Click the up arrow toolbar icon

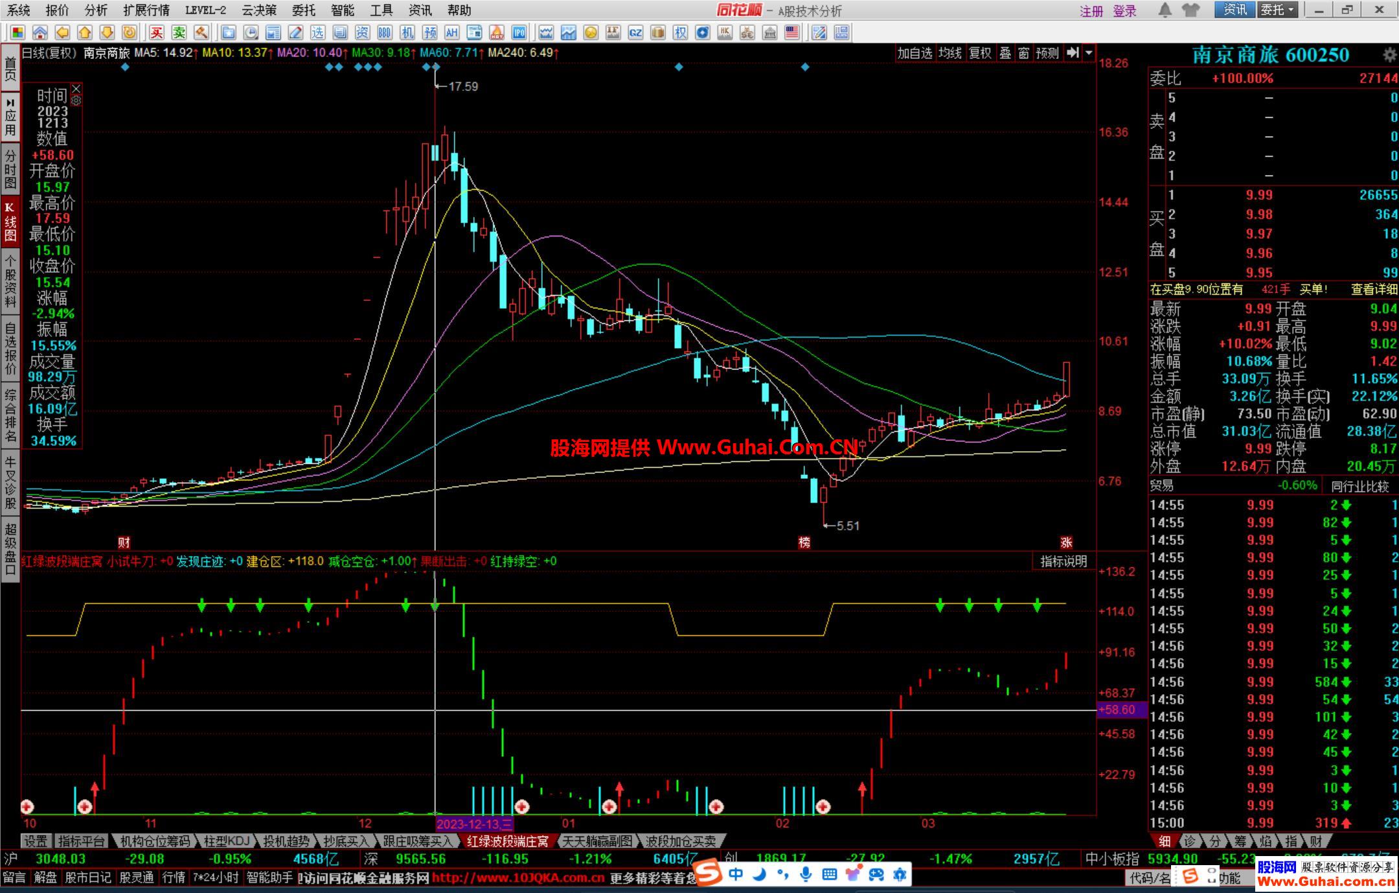click(x=85, y=32)
